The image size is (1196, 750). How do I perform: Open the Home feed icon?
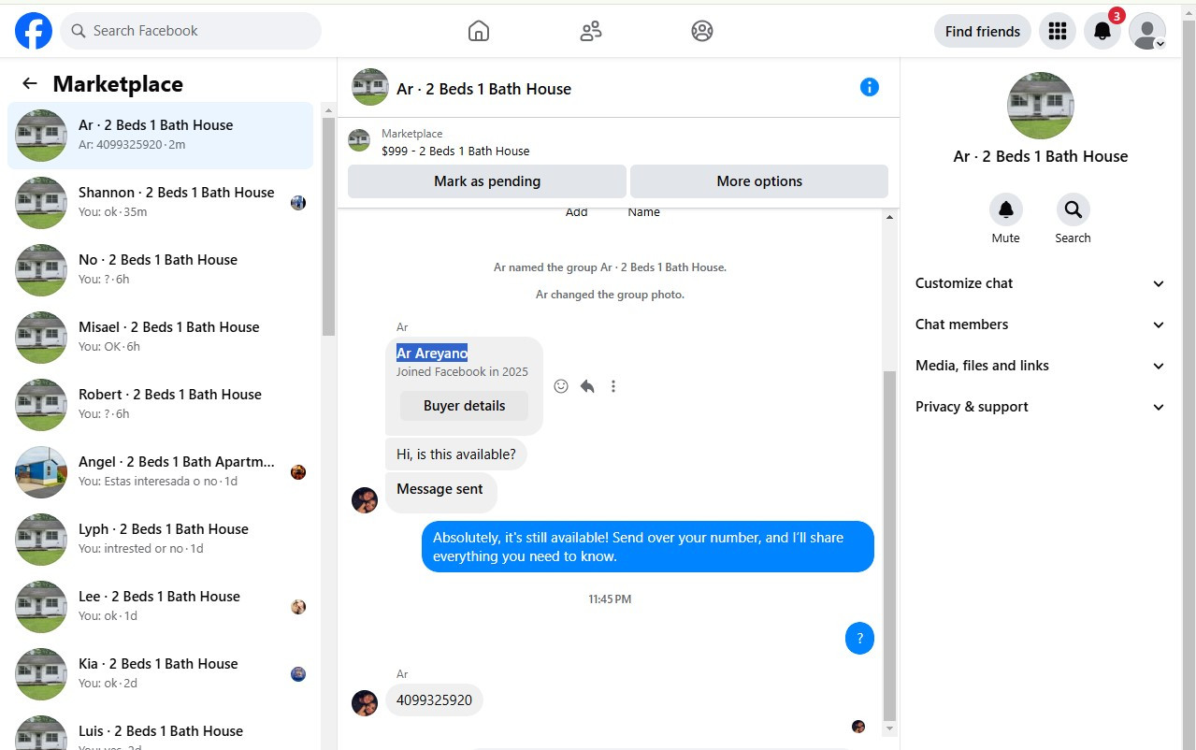pos(478,31)
